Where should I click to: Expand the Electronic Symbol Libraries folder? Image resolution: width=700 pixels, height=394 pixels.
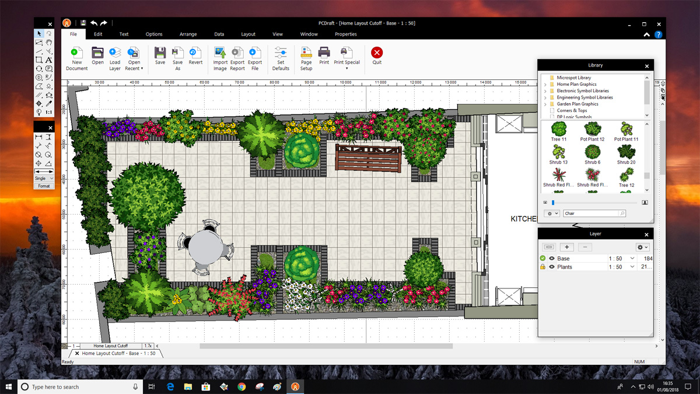[545, 91]
